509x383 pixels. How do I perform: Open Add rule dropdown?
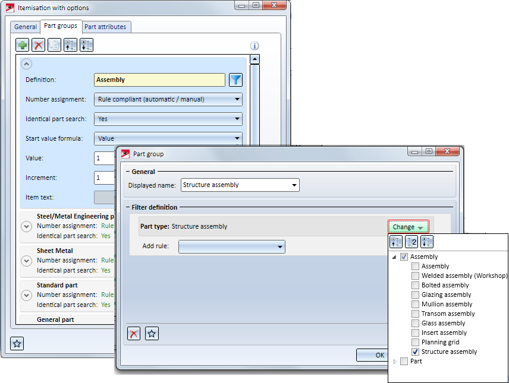(x=232, y=246)
